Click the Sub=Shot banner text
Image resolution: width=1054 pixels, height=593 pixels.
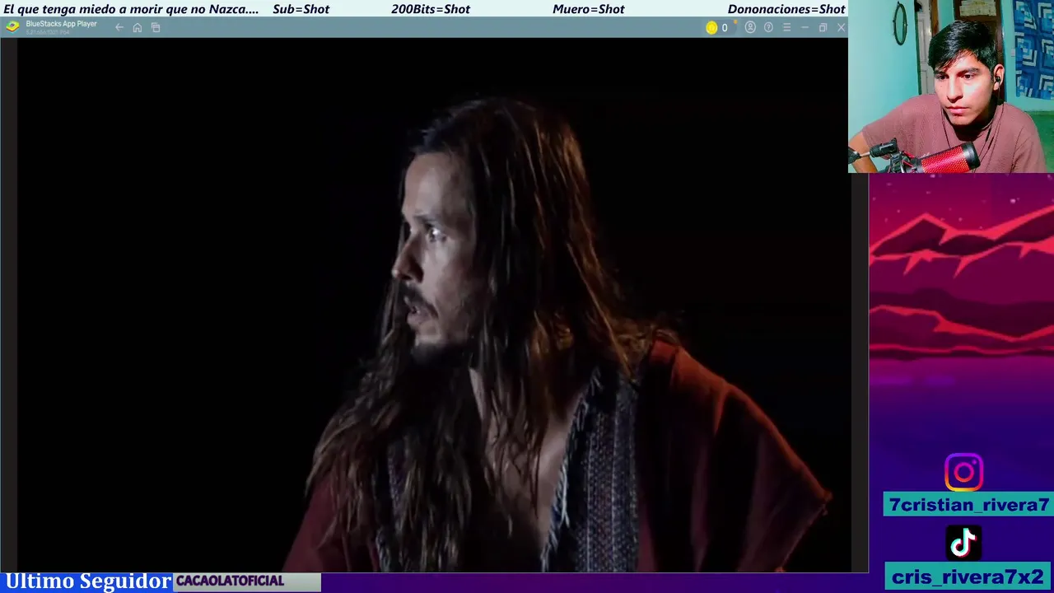(301, 9)
